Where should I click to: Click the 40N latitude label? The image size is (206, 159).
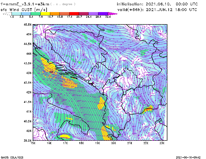coord(29,131)
